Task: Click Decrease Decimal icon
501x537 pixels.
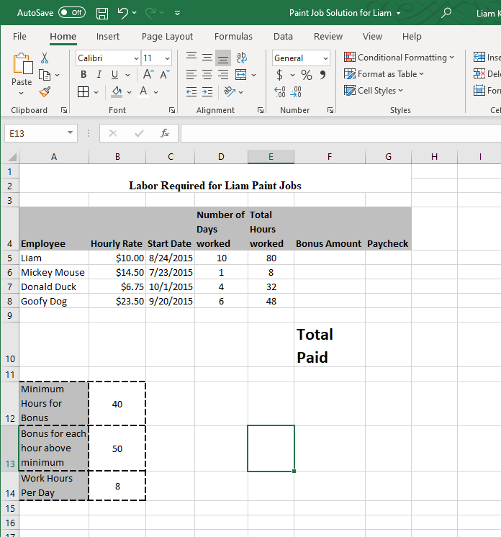Action: click(296, 92)
